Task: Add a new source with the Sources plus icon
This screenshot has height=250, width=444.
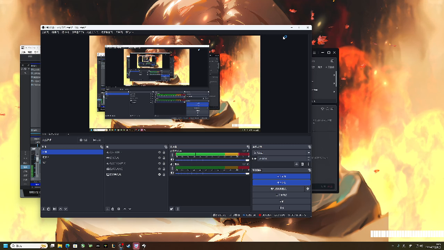Action: [x=108, y=209]
